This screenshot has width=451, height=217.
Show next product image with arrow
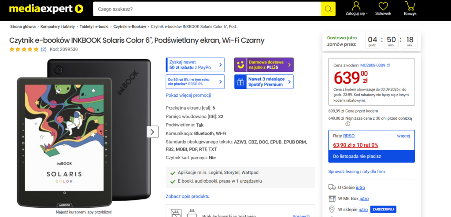click(152, 132)
